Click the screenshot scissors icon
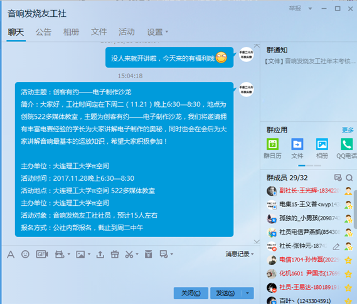The width and height of the screenshot is (357, 304). pos(129,255)
